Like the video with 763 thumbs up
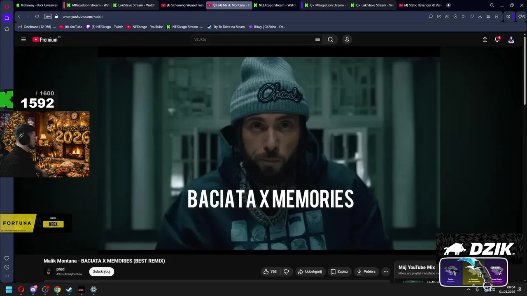The image size is (527, 296). [x=270, y=271]
